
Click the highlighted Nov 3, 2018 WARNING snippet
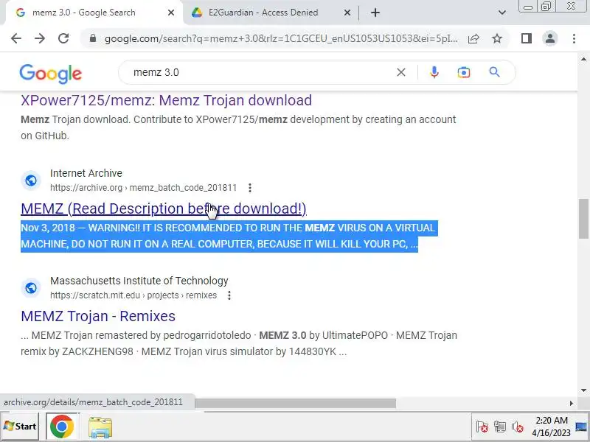pos(228,236)
